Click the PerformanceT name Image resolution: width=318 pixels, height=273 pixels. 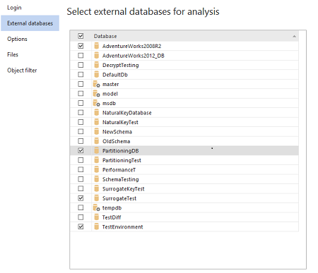119,170
